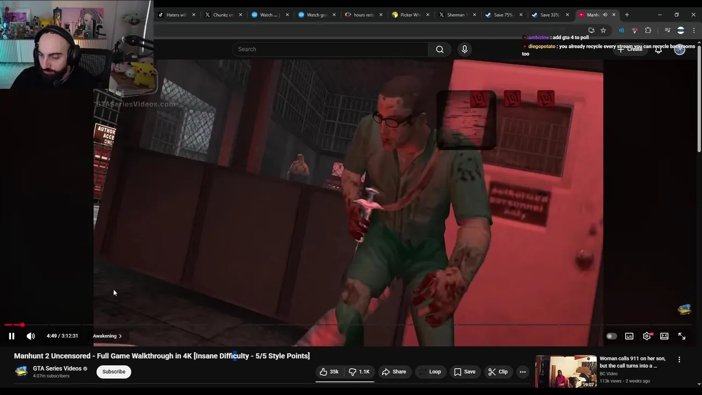
Task: Click the install/cast icon in the address bar
Action: tap(591, 30)
